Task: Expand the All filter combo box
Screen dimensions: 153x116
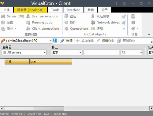Action: tap(132, 53)
